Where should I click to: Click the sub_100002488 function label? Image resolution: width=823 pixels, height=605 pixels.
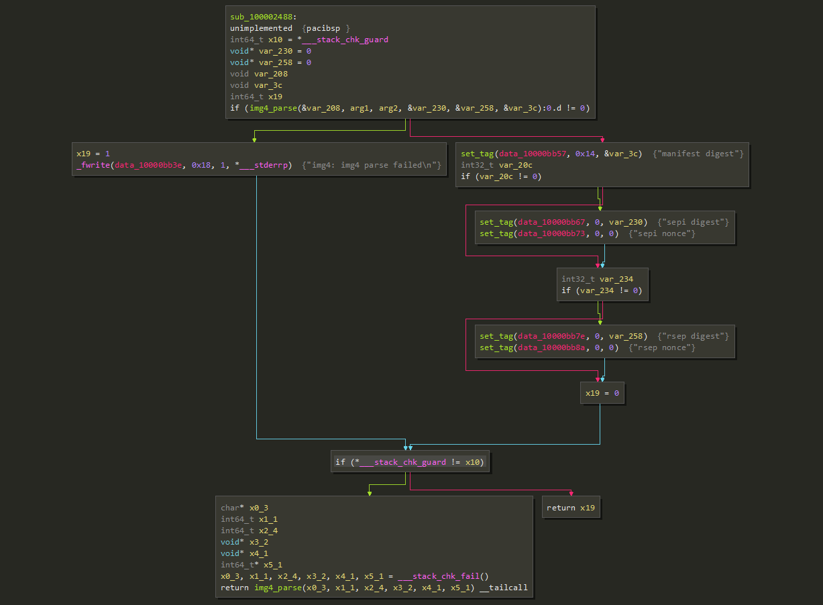262,17
